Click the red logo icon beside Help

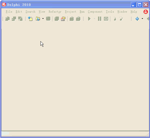click(x=146, y=12)
